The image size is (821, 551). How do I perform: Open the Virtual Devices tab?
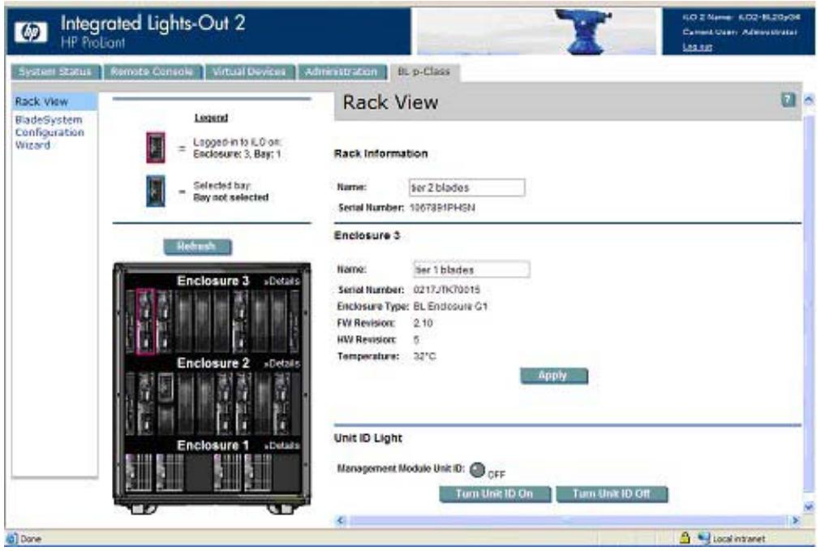pyautogui.click(x=249, y=71)
